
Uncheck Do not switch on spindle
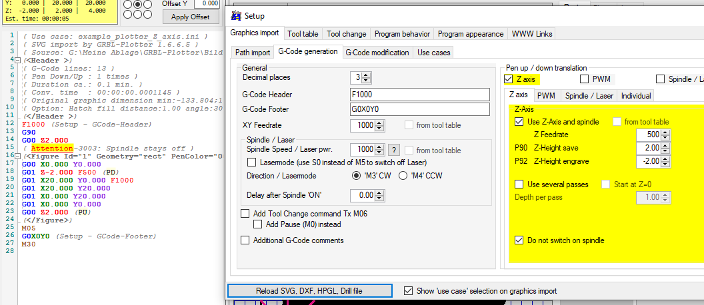519,240
